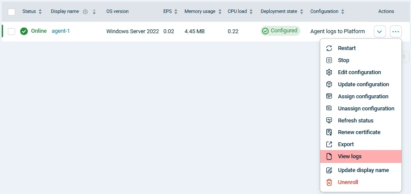Choose Restart from the actions menu
The width and height of the screenshot is (411, 194).
[361, 48]
